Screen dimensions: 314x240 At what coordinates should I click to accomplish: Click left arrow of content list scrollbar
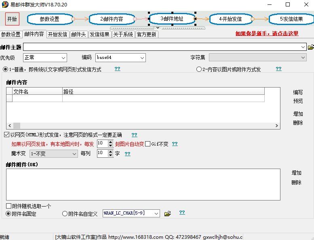point(10,125)
